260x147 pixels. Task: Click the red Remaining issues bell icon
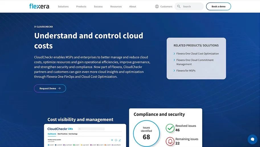click(x=170, y=141)
